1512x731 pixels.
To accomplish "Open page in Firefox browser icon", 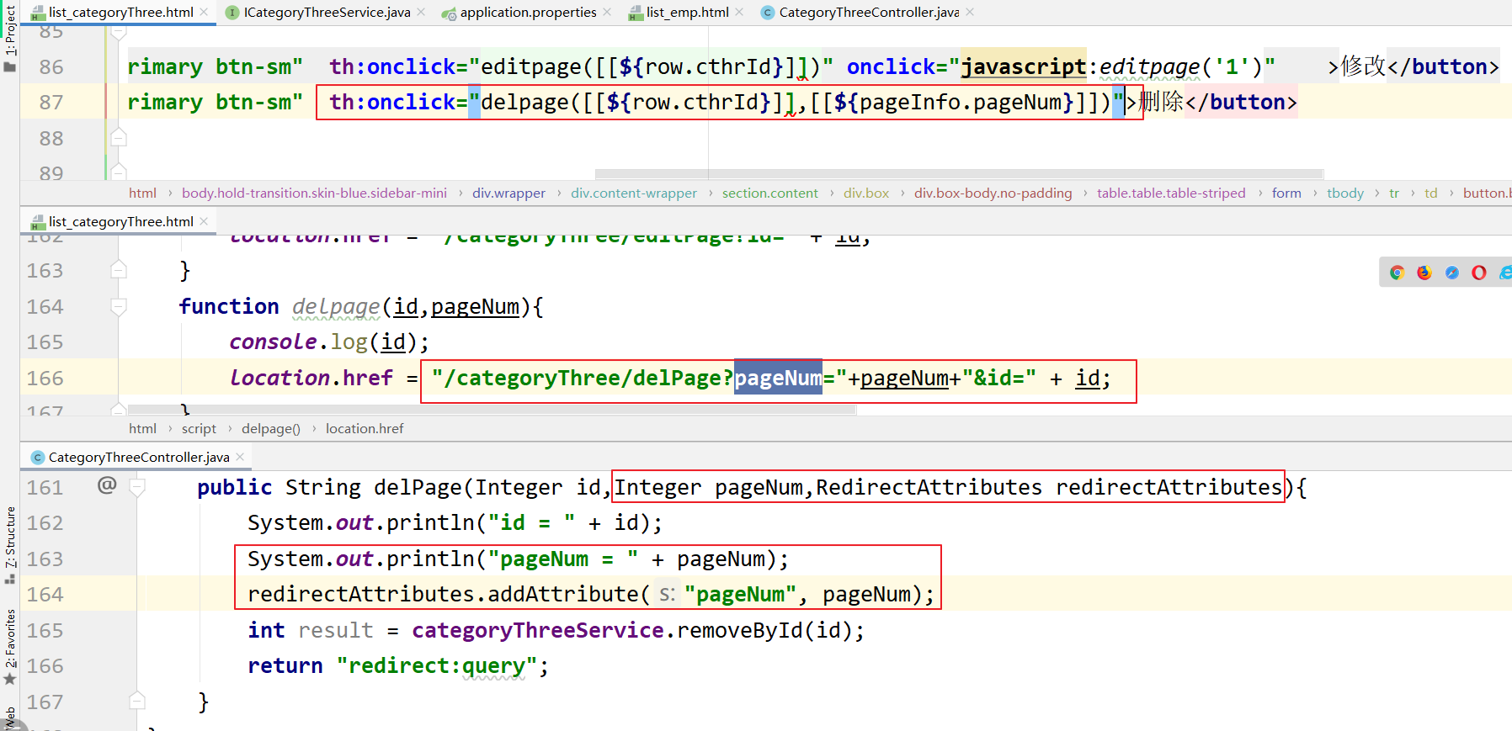I will tap(1424, 273).
